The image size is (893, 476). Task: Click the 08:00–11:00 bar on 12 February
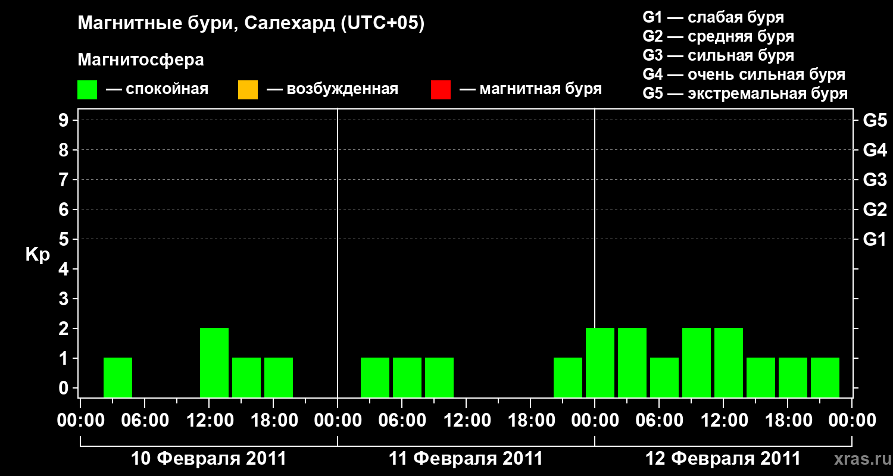(x=697, y=362)
